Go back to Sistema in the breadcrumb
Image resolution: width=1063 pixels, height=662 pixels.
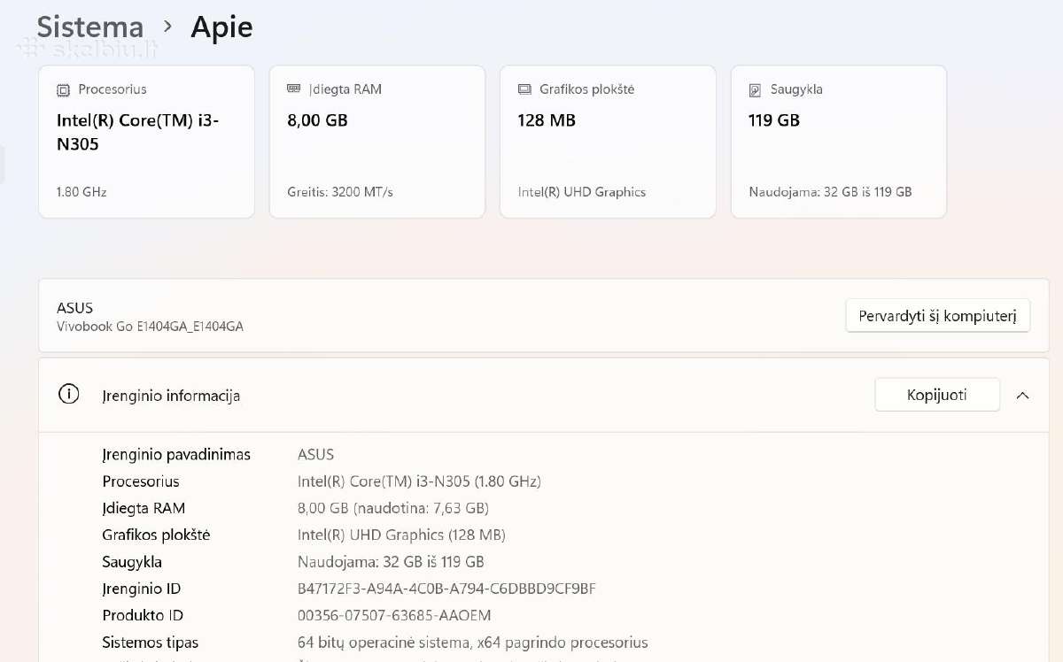pos(90,27)
